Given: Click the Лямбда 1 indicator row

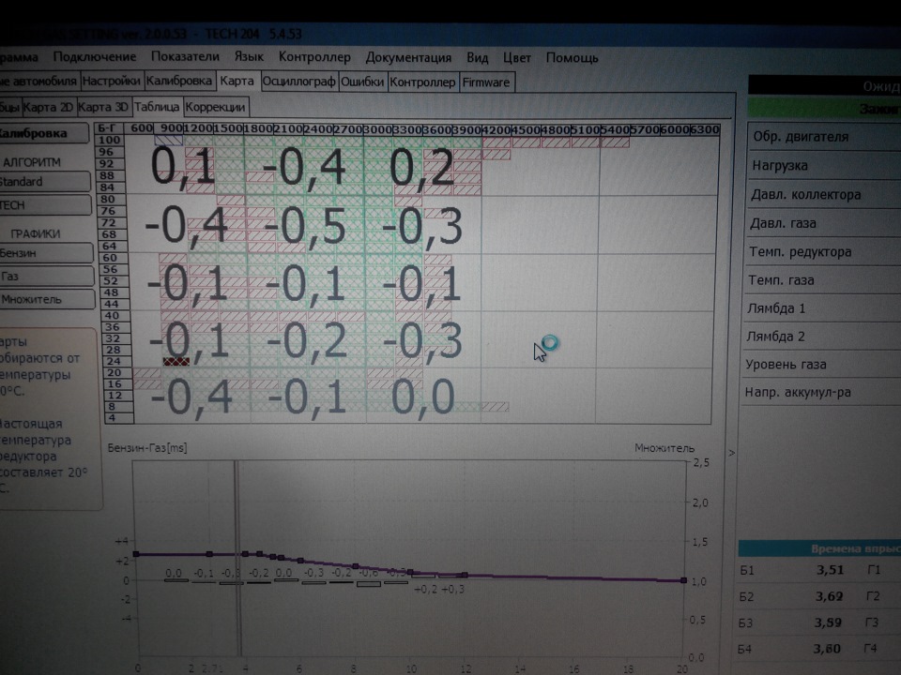Looking at the screenshot, I should 821,308.
